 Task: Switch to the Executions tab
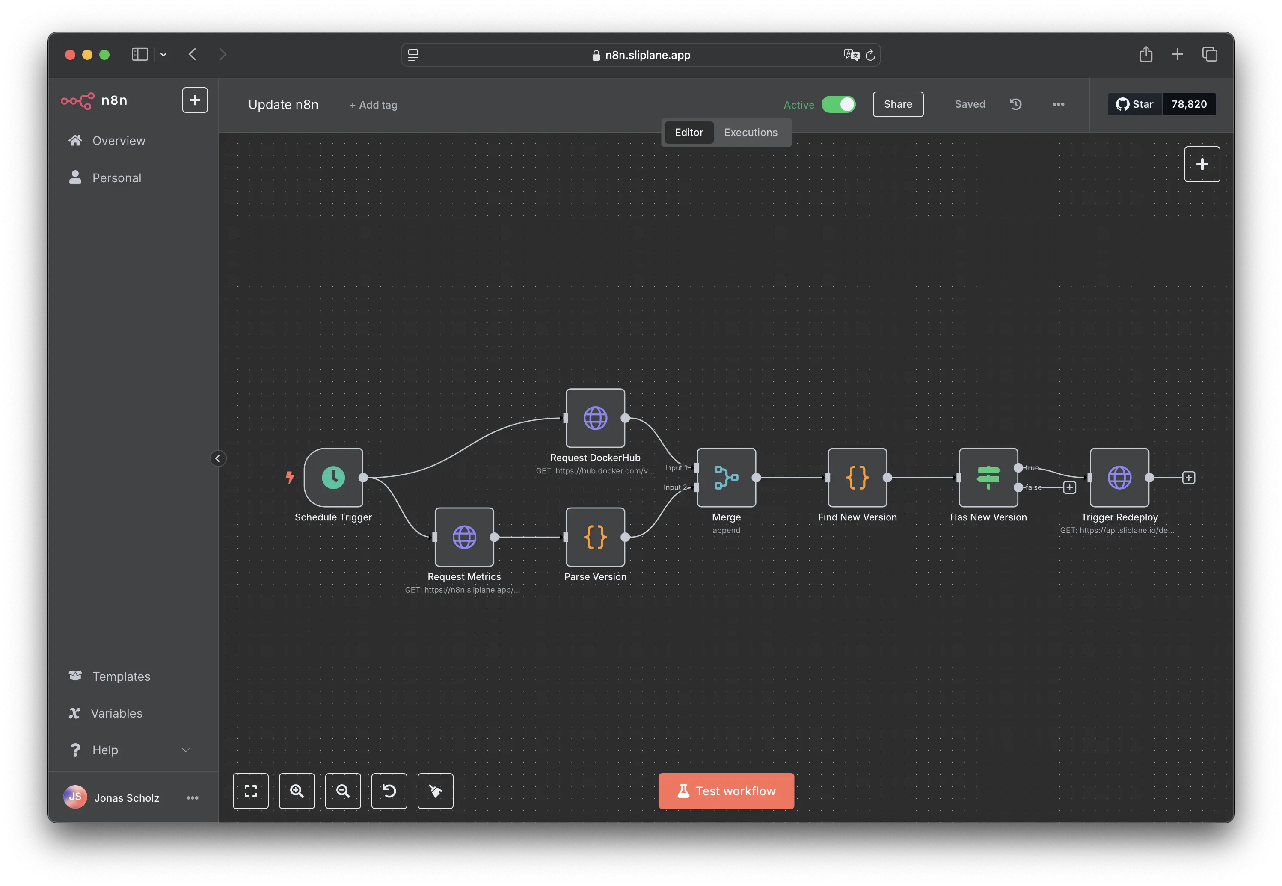[751, 132]
